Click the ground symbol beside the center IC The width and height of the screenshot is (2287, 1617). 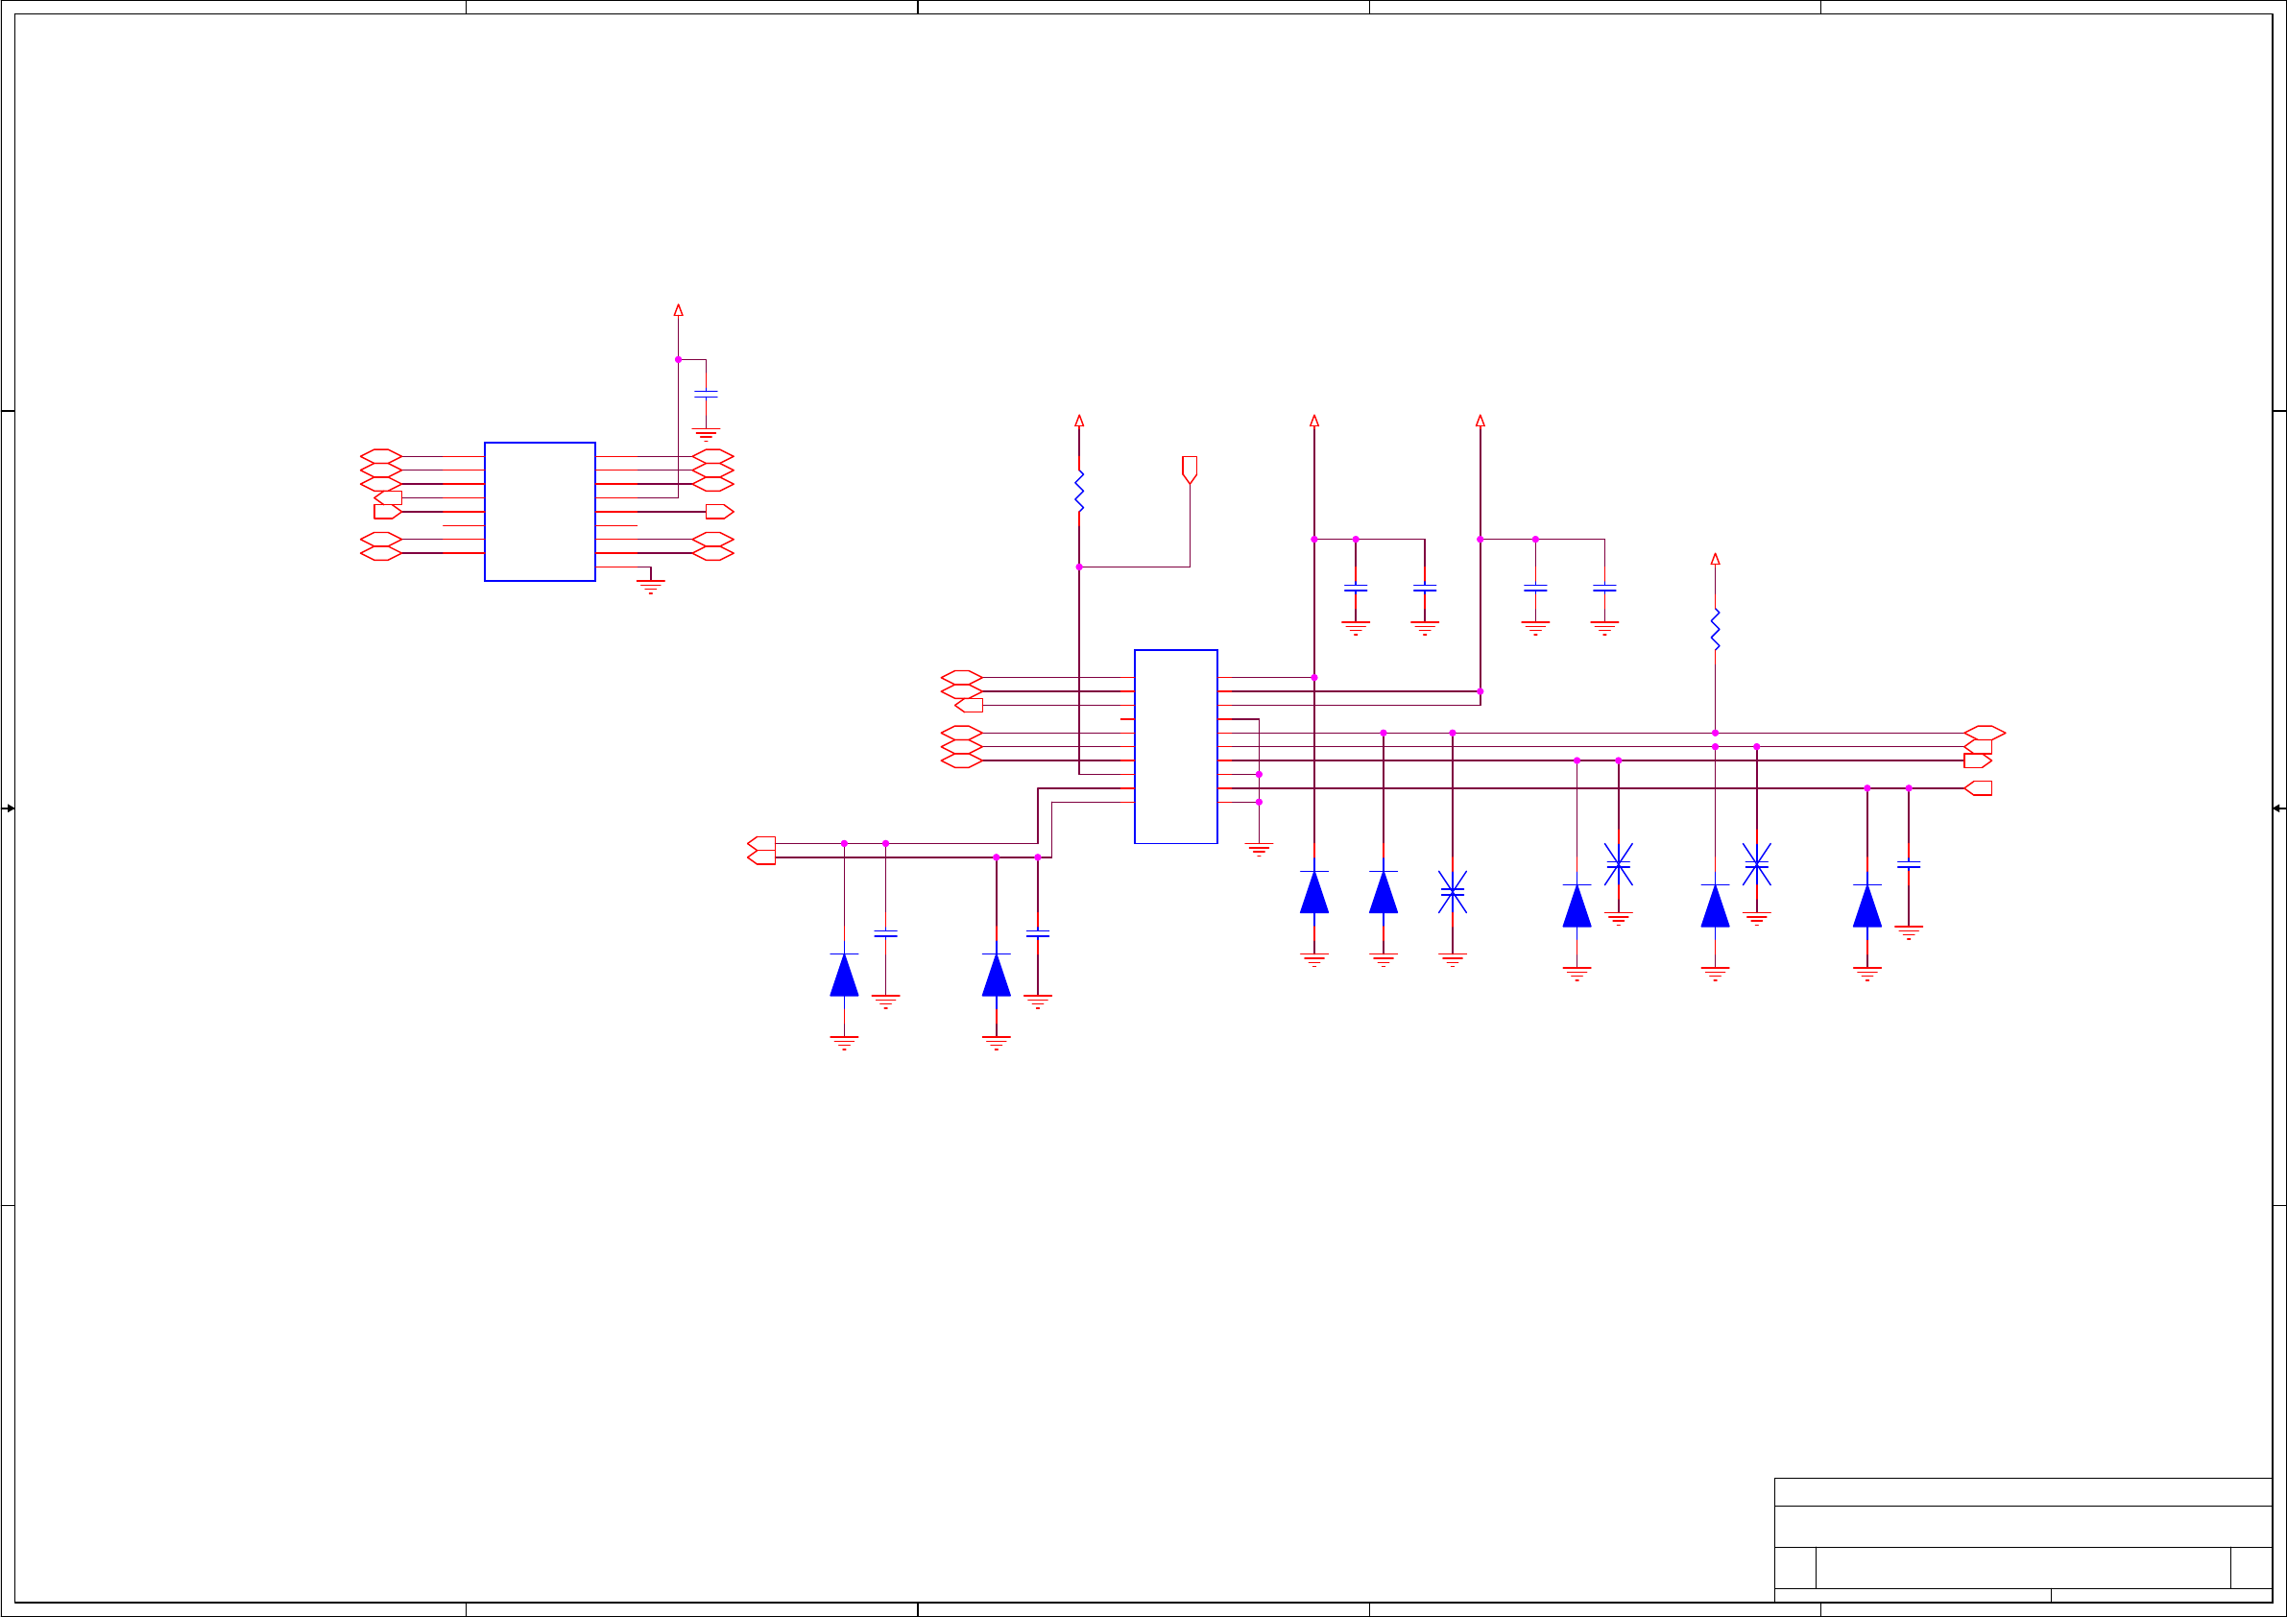[x=1259, y=849]
